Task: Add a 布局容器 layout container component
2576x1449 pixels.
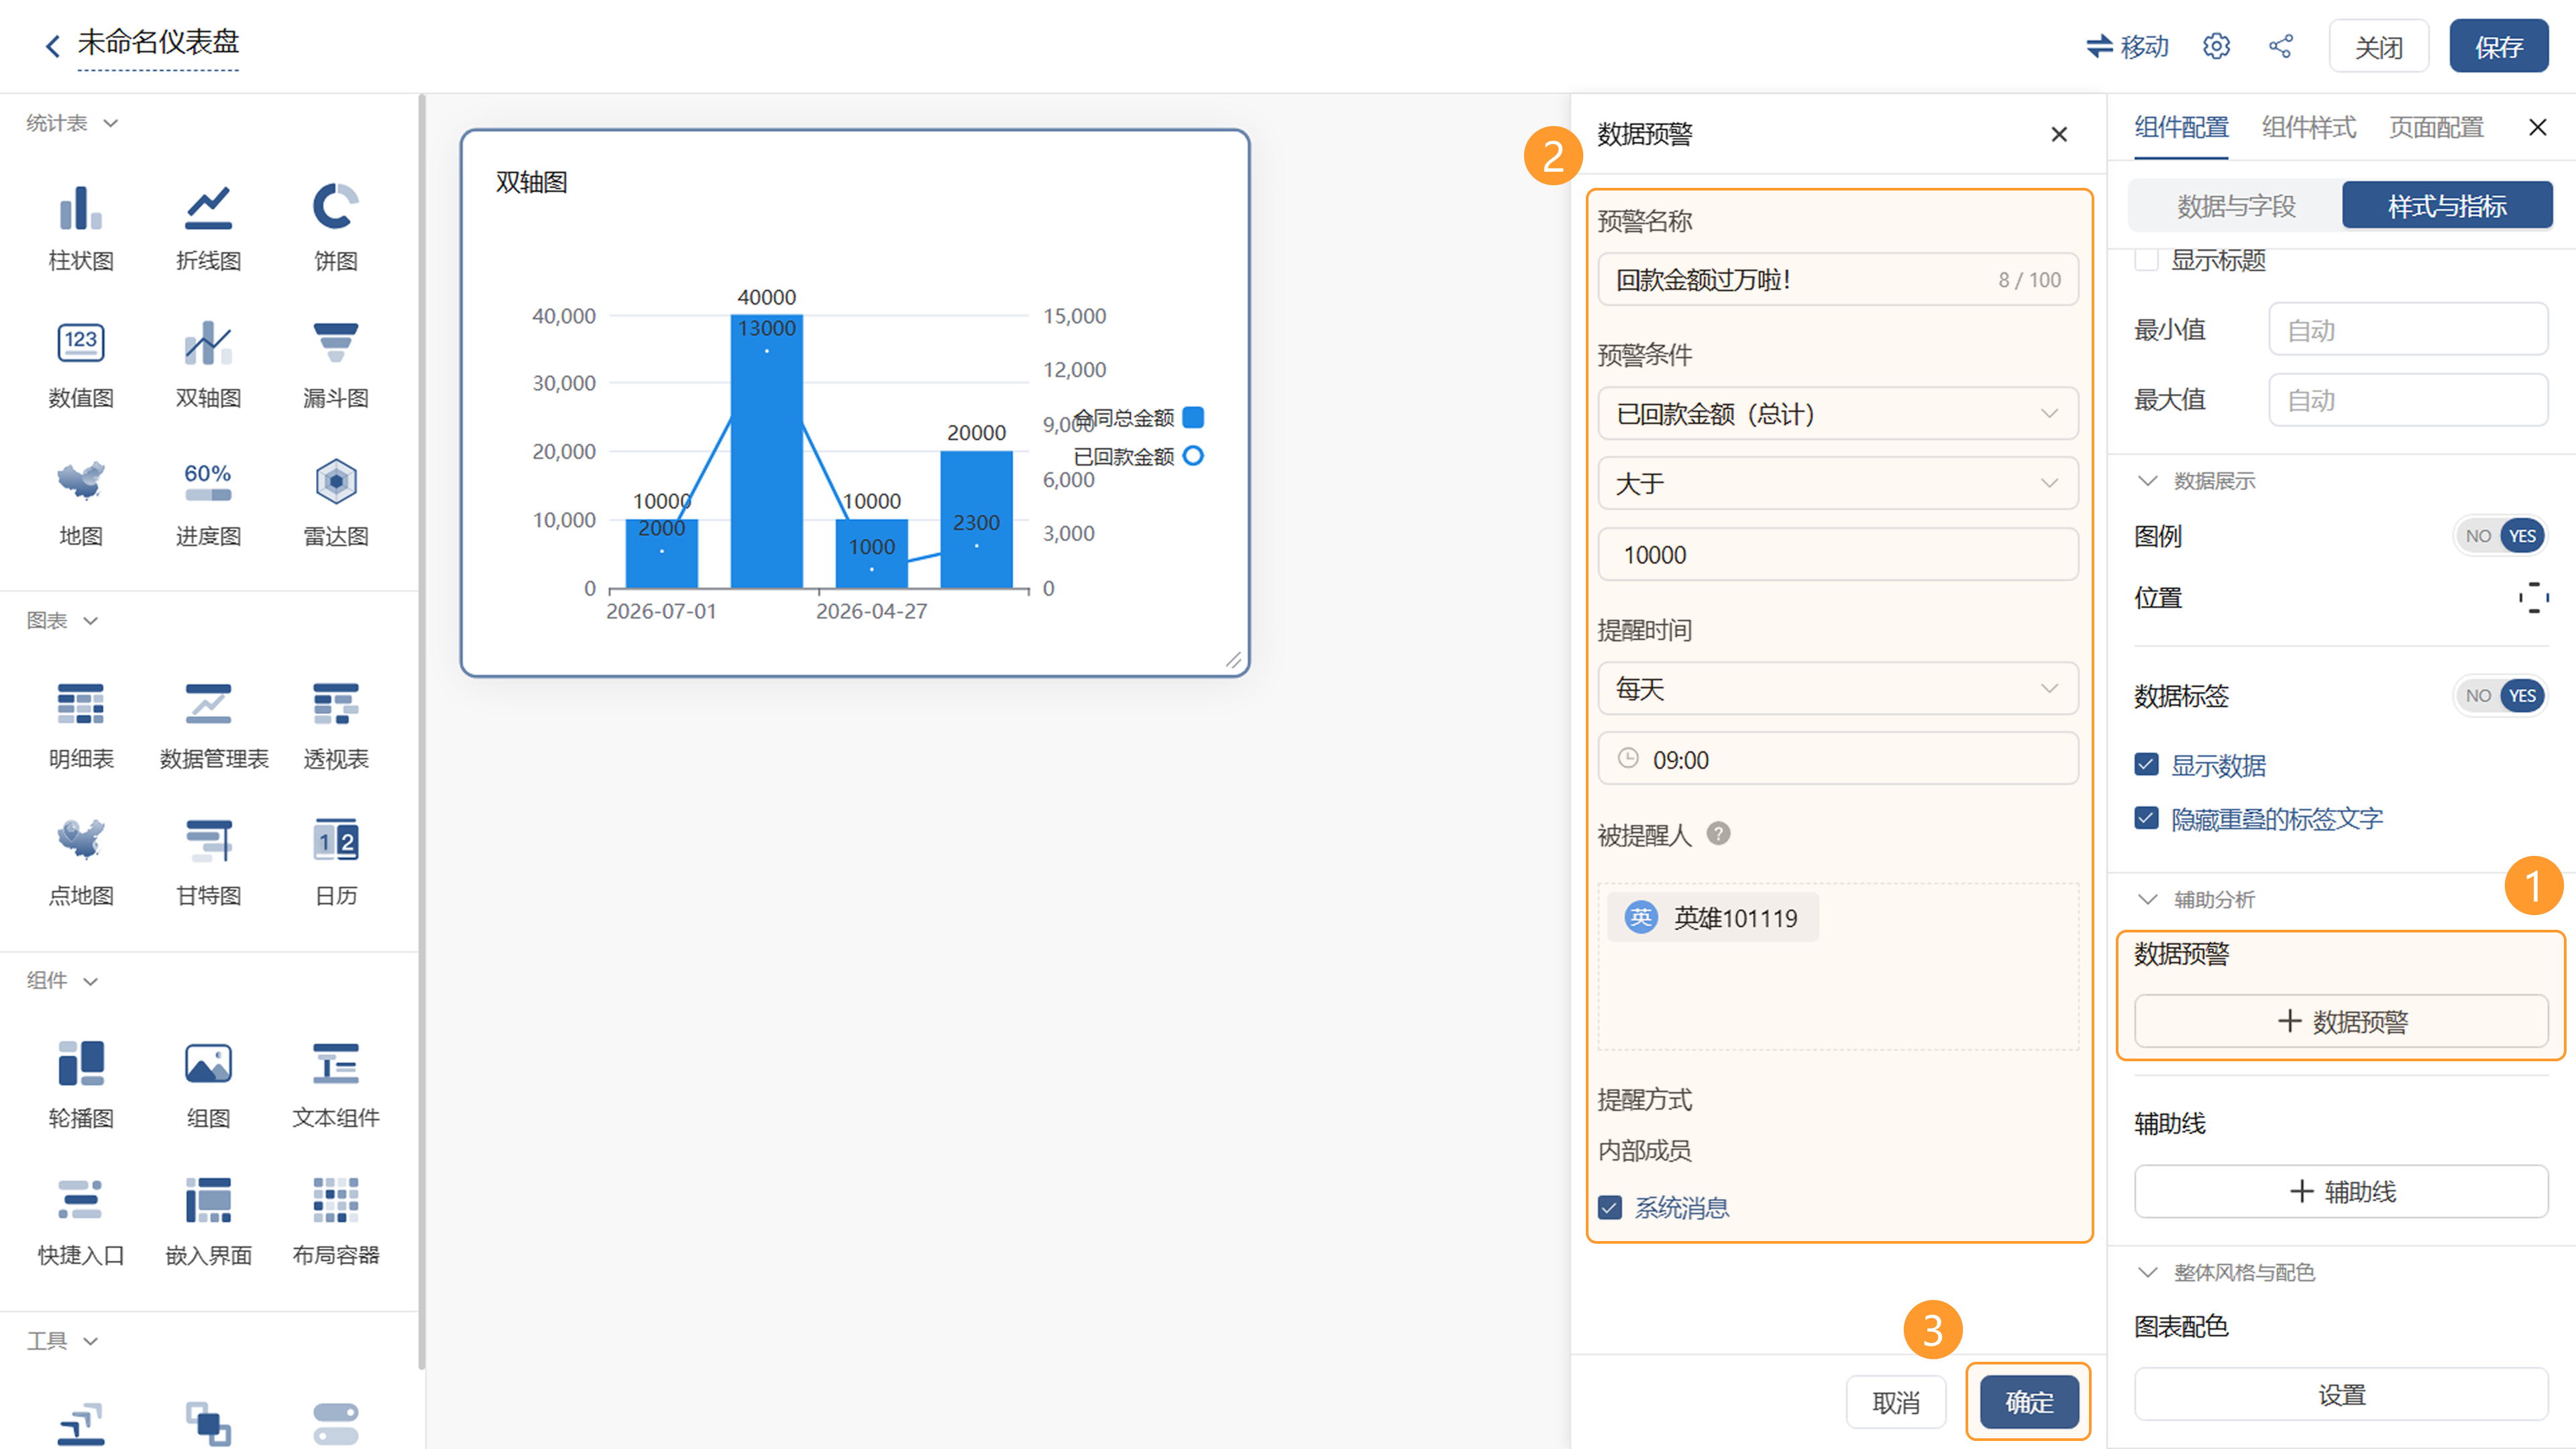Action: coord(336,1222)
